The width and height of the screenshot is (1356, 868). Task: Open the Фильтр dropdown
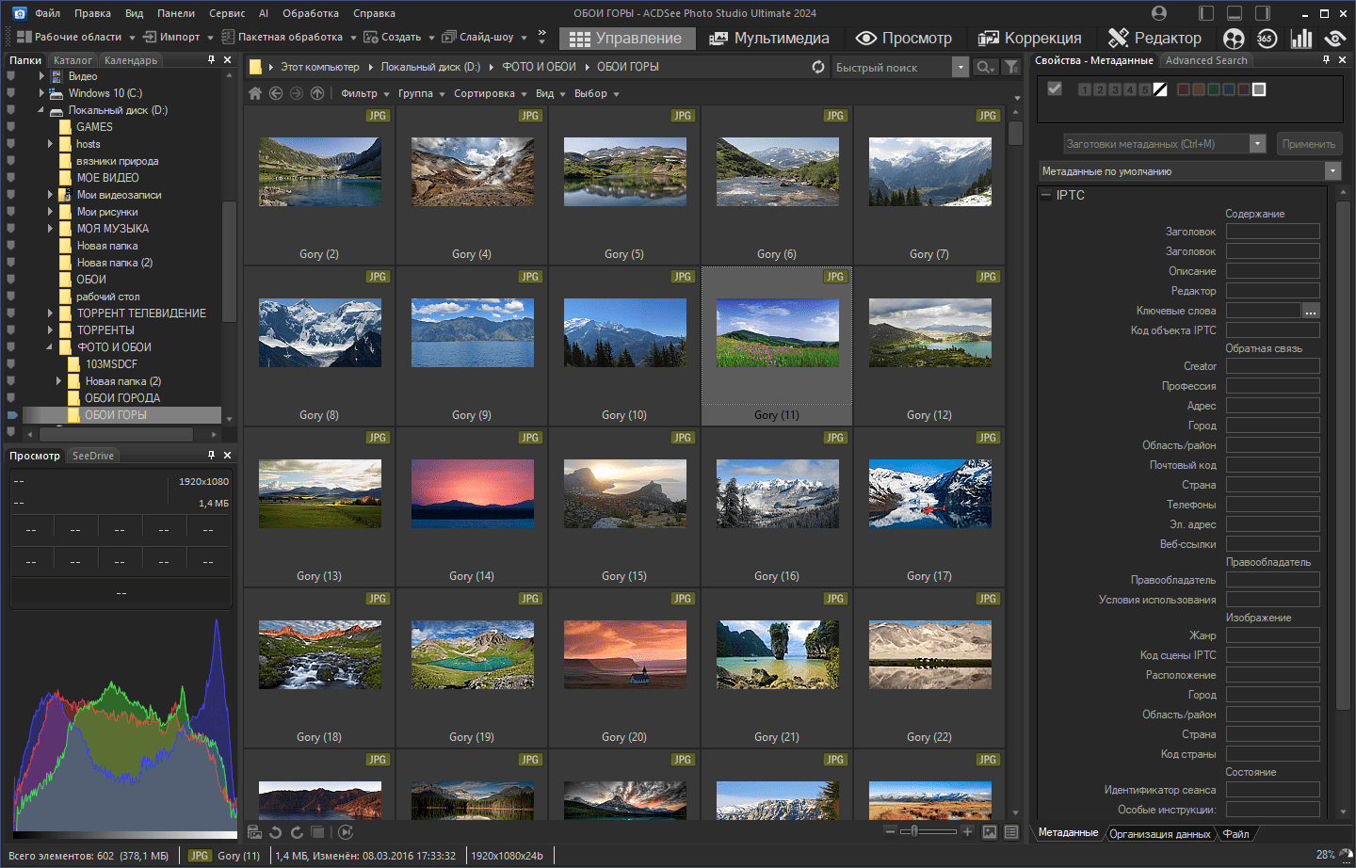pyautogui.click(x=364, y=93)
